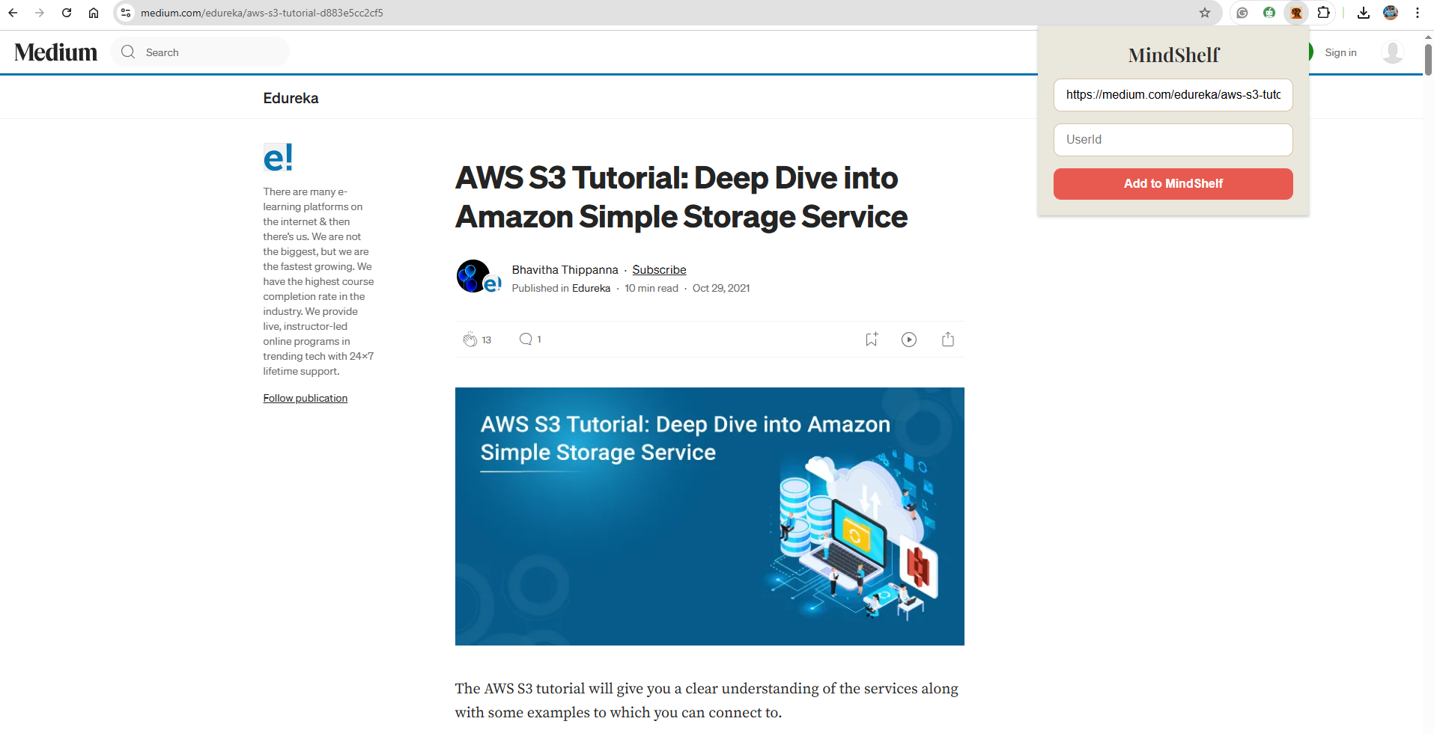The height and width of the screenshot is (745, 1437).
Task: Save article with the bookmark icon
Action: pyautogui.click(x=871, y=340)
